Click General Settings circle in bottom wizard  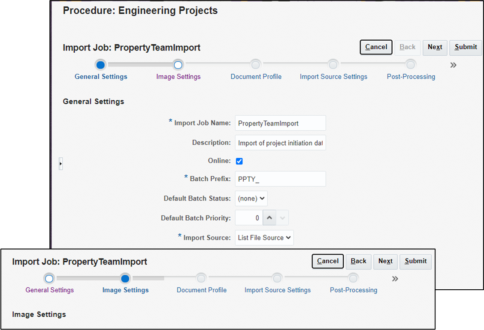(x=49, y=278)
